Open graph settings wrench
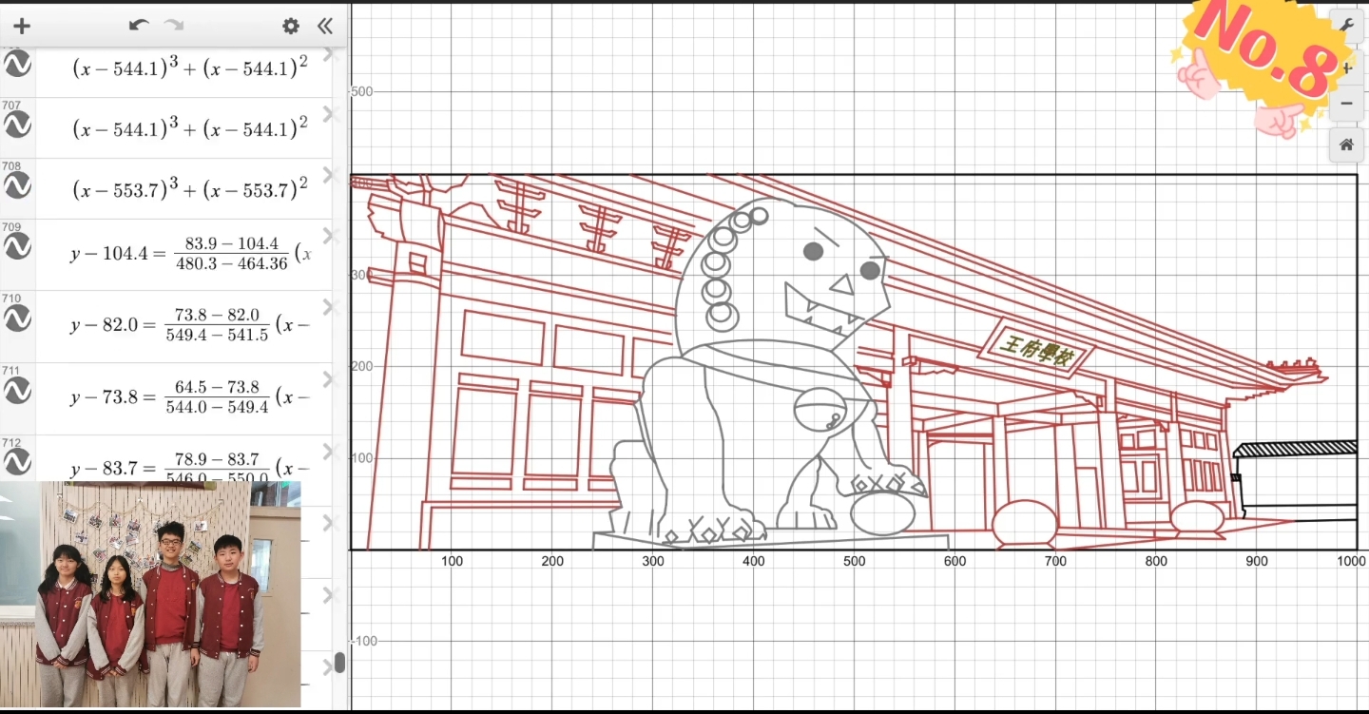The width and height of the screenshot is (1369, 714). click(1346, 27)
